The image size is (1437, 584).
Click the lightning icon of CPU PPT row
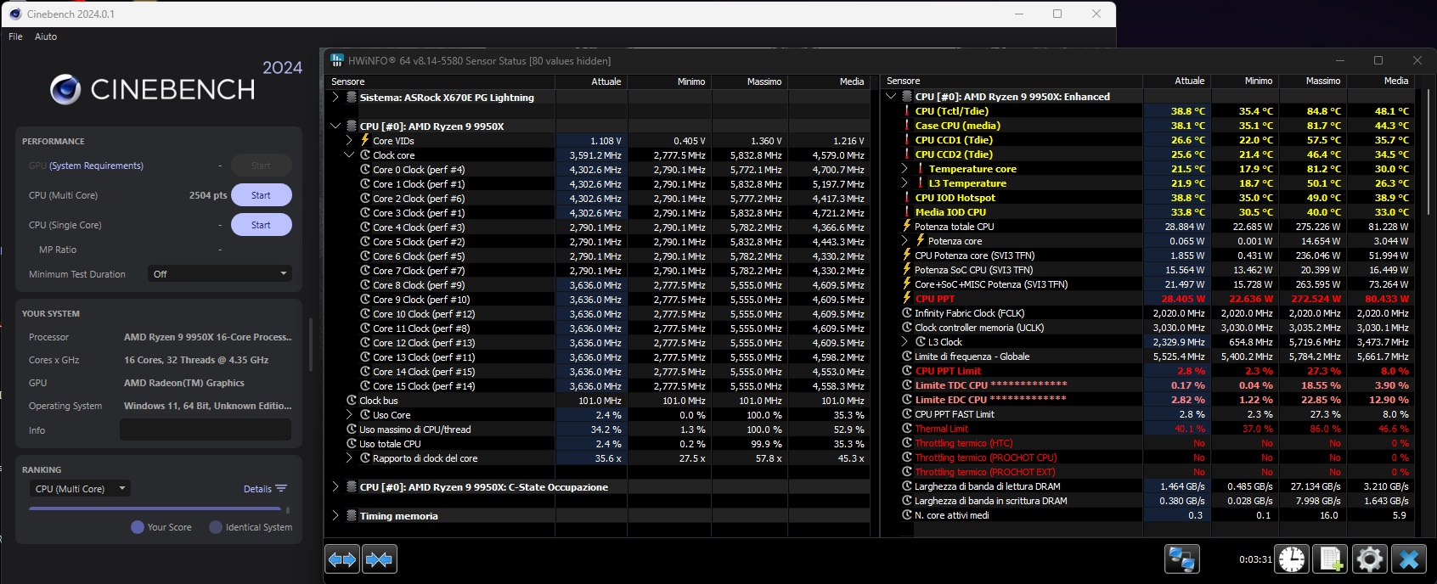(907, 298)
